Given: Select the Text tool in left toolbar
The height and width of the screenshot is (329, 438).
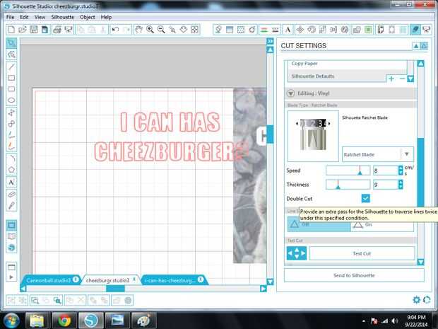Looking at the screenshot, I should click(11, 182).
